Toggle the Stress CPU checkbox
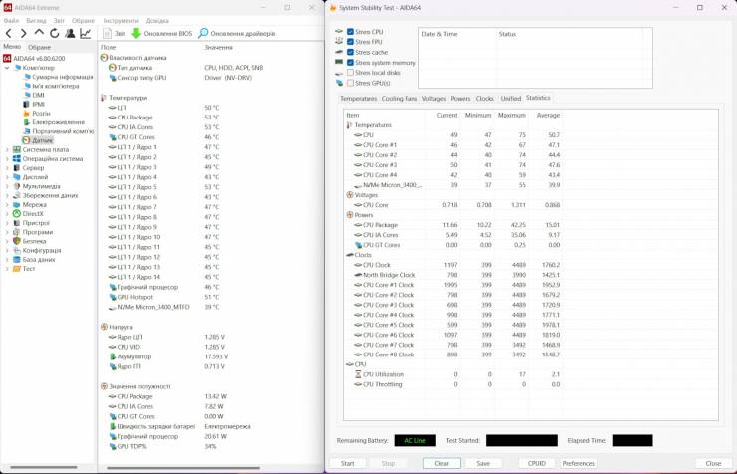The height and width of the screenshot is (474, 737). pyautogui.click(x=350, y=32)
